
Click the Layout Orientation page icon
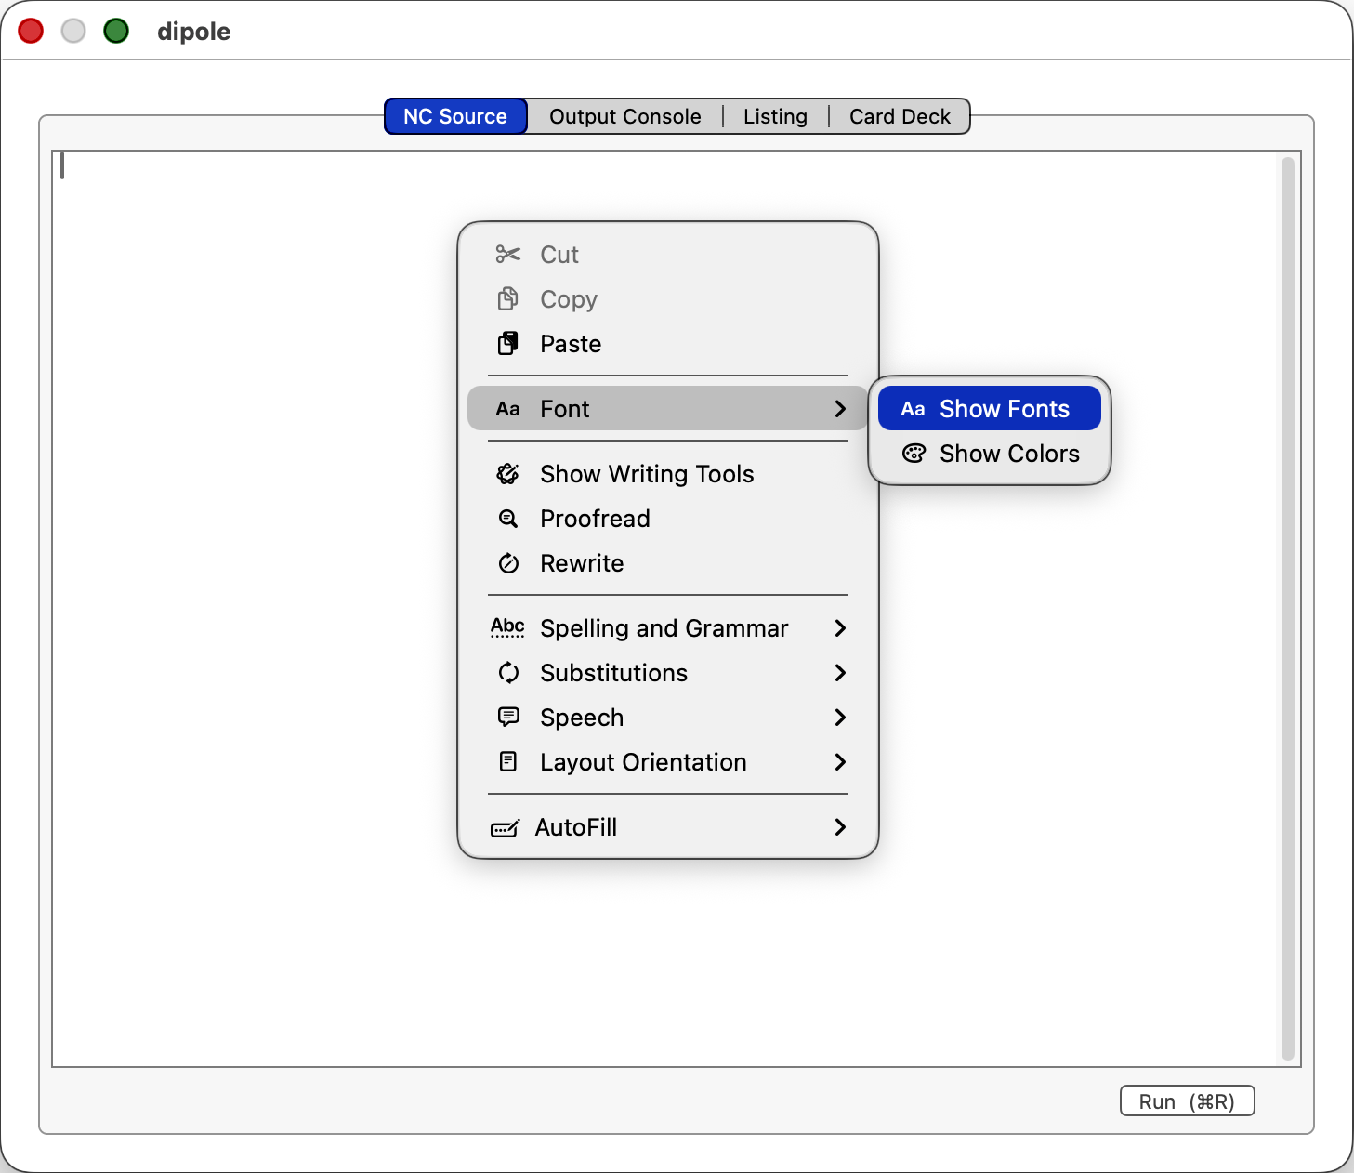point(507,762)
